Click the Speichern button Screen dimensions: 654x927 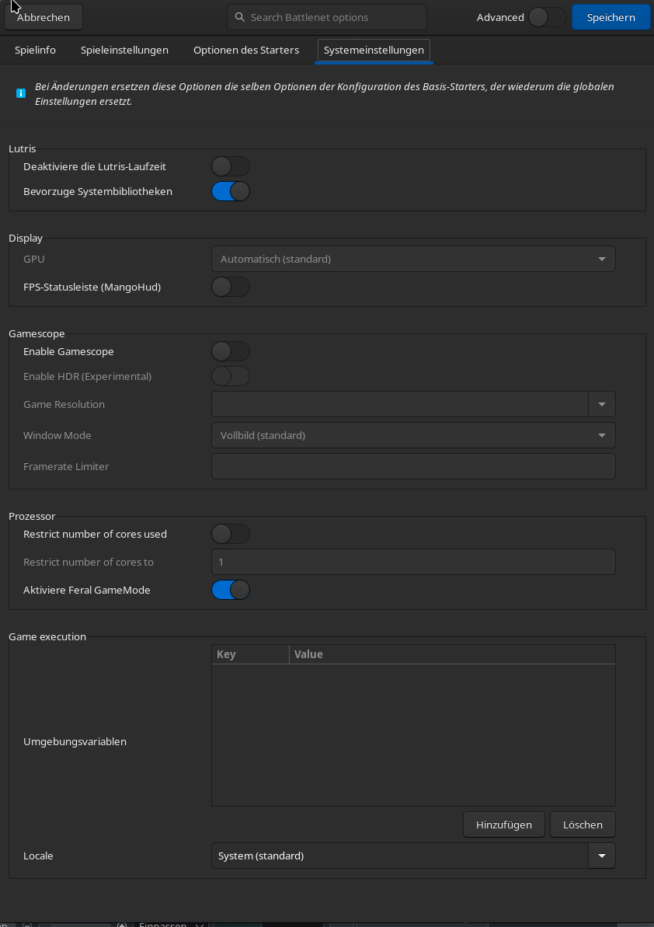[611, 17]
